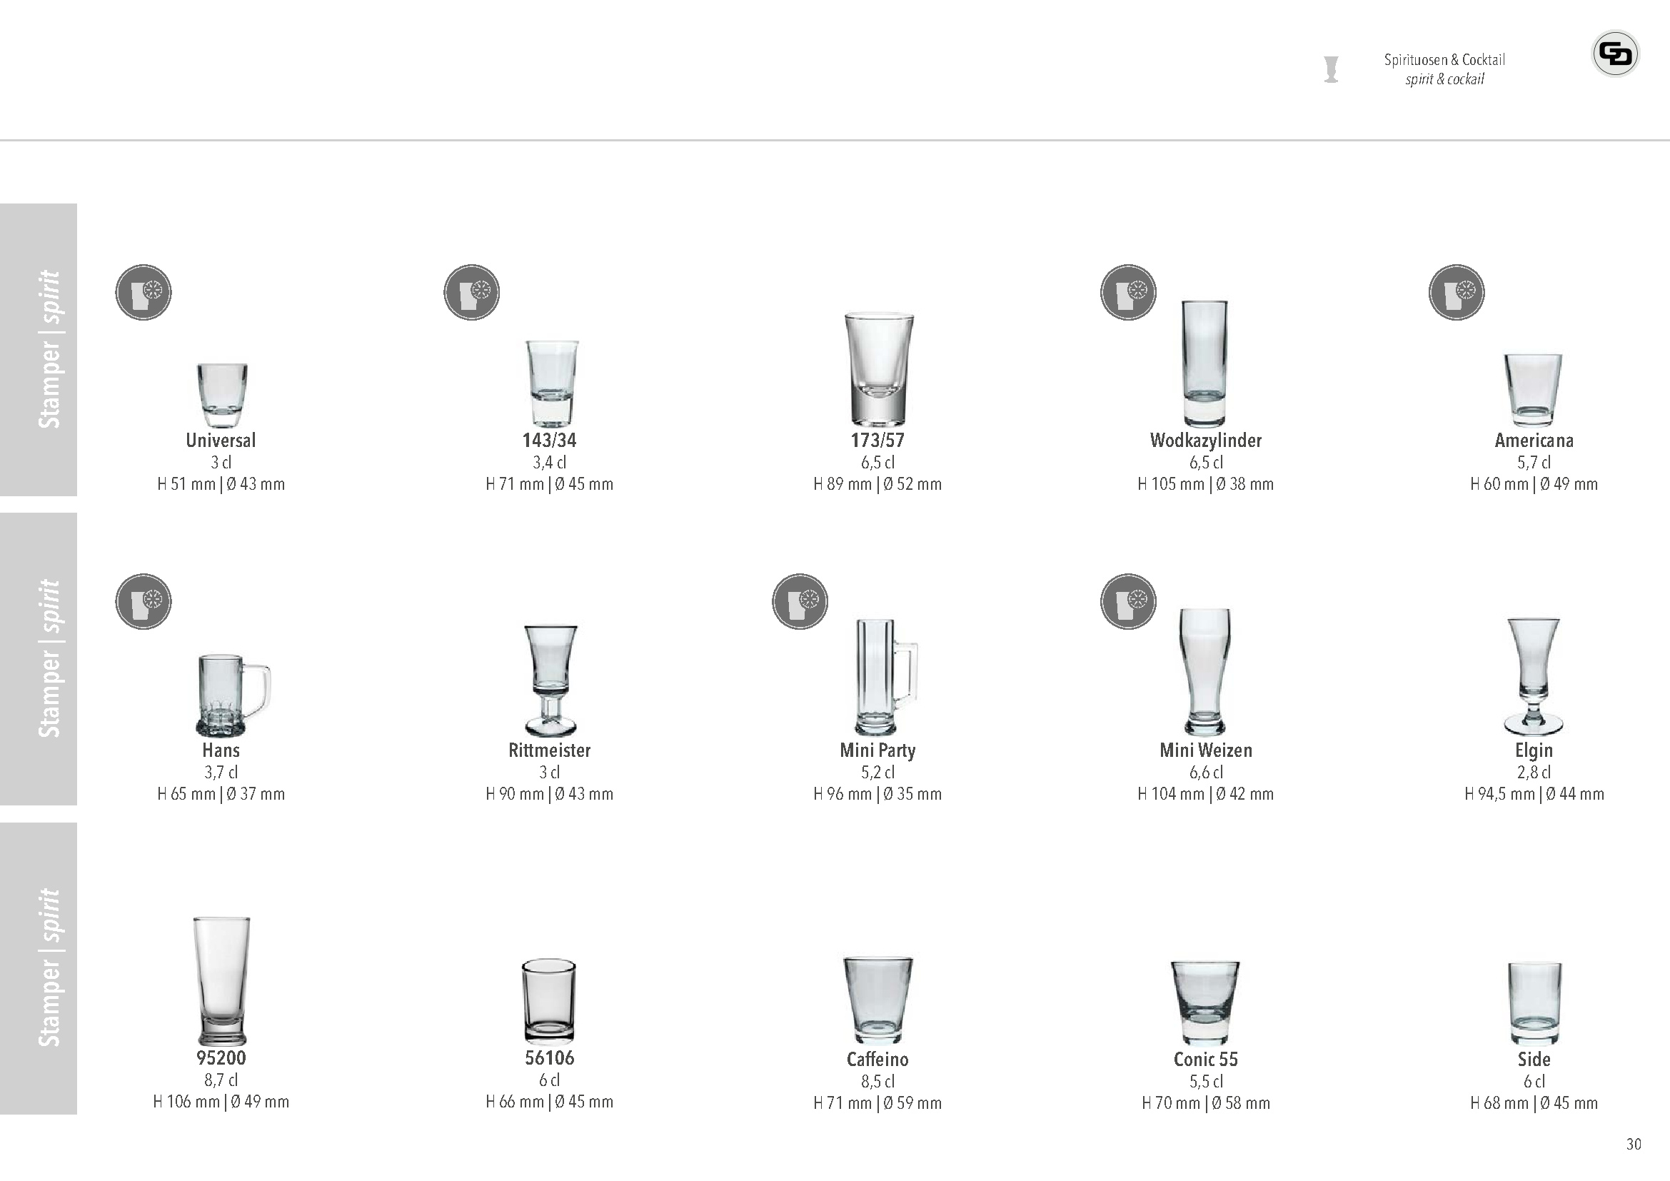Image resolution: width=1670 pixels, height=1181 pixels.
Task: Select the 95200 tall glass image
Action: (222, 981)
